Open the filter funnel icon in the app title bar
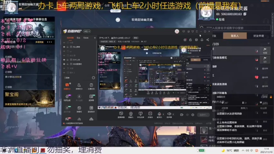This screenshot has height=154, width=274. 192,31
